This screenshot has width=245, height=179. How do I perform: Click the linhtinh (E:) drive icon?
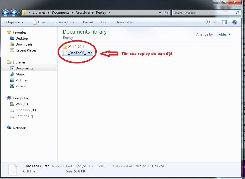coord(12,117)
